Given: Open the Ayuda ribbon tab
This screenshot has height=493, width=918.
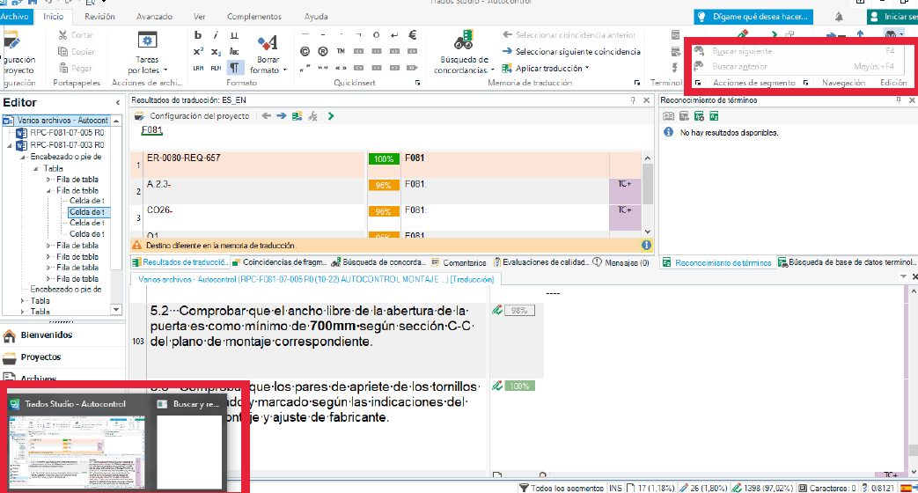Looking at the screenshot, I should coord(316,17).
